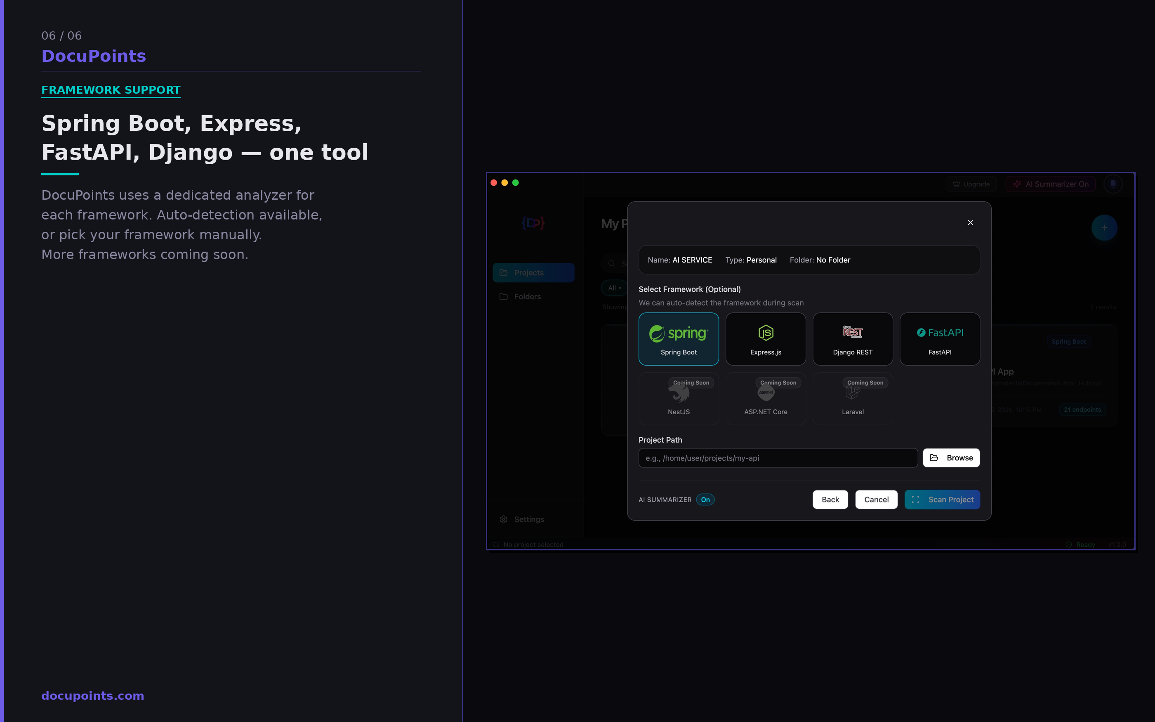The height and width of the screenshot is (722, 1155).
Task: Click the Upgrade button in top bar
Action: tap(971, 184)
